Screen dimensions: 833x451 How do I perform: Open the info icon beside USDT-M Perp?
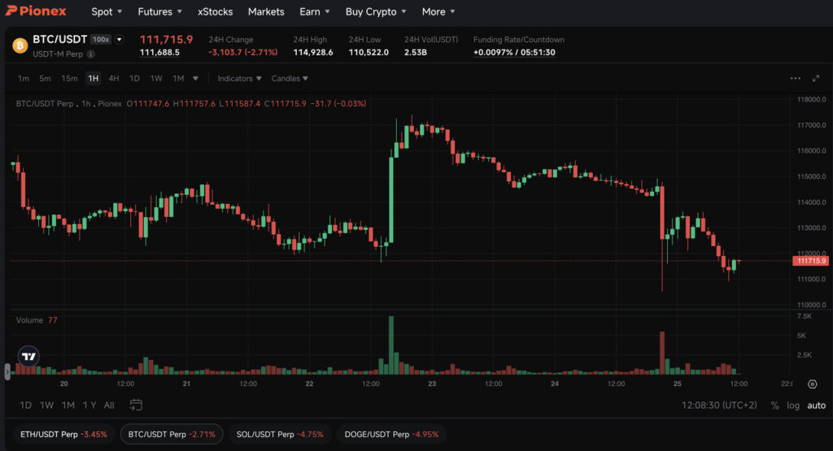click(91, 54)
